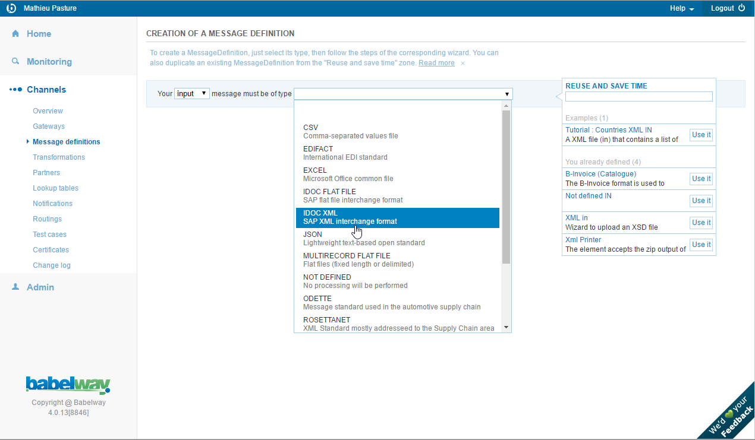Open the input/output direction dropdown
Image resolution: width=755 pixels, height=440 pixels.
point(192,94)
